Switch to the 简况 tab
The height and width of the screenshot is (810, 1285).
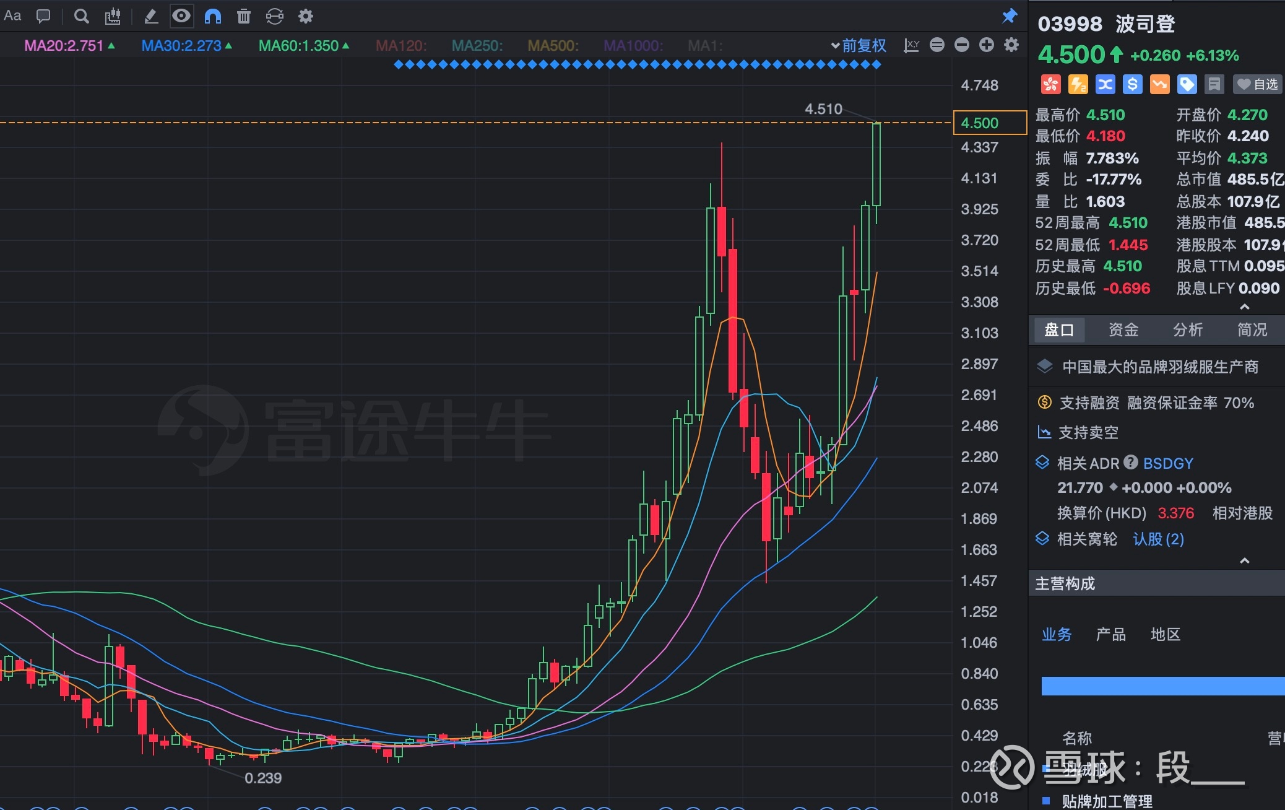point(1252,329)
